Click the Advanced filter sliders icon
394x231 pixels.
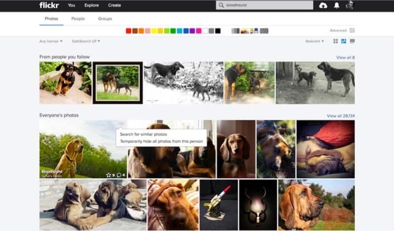point(352,31)
